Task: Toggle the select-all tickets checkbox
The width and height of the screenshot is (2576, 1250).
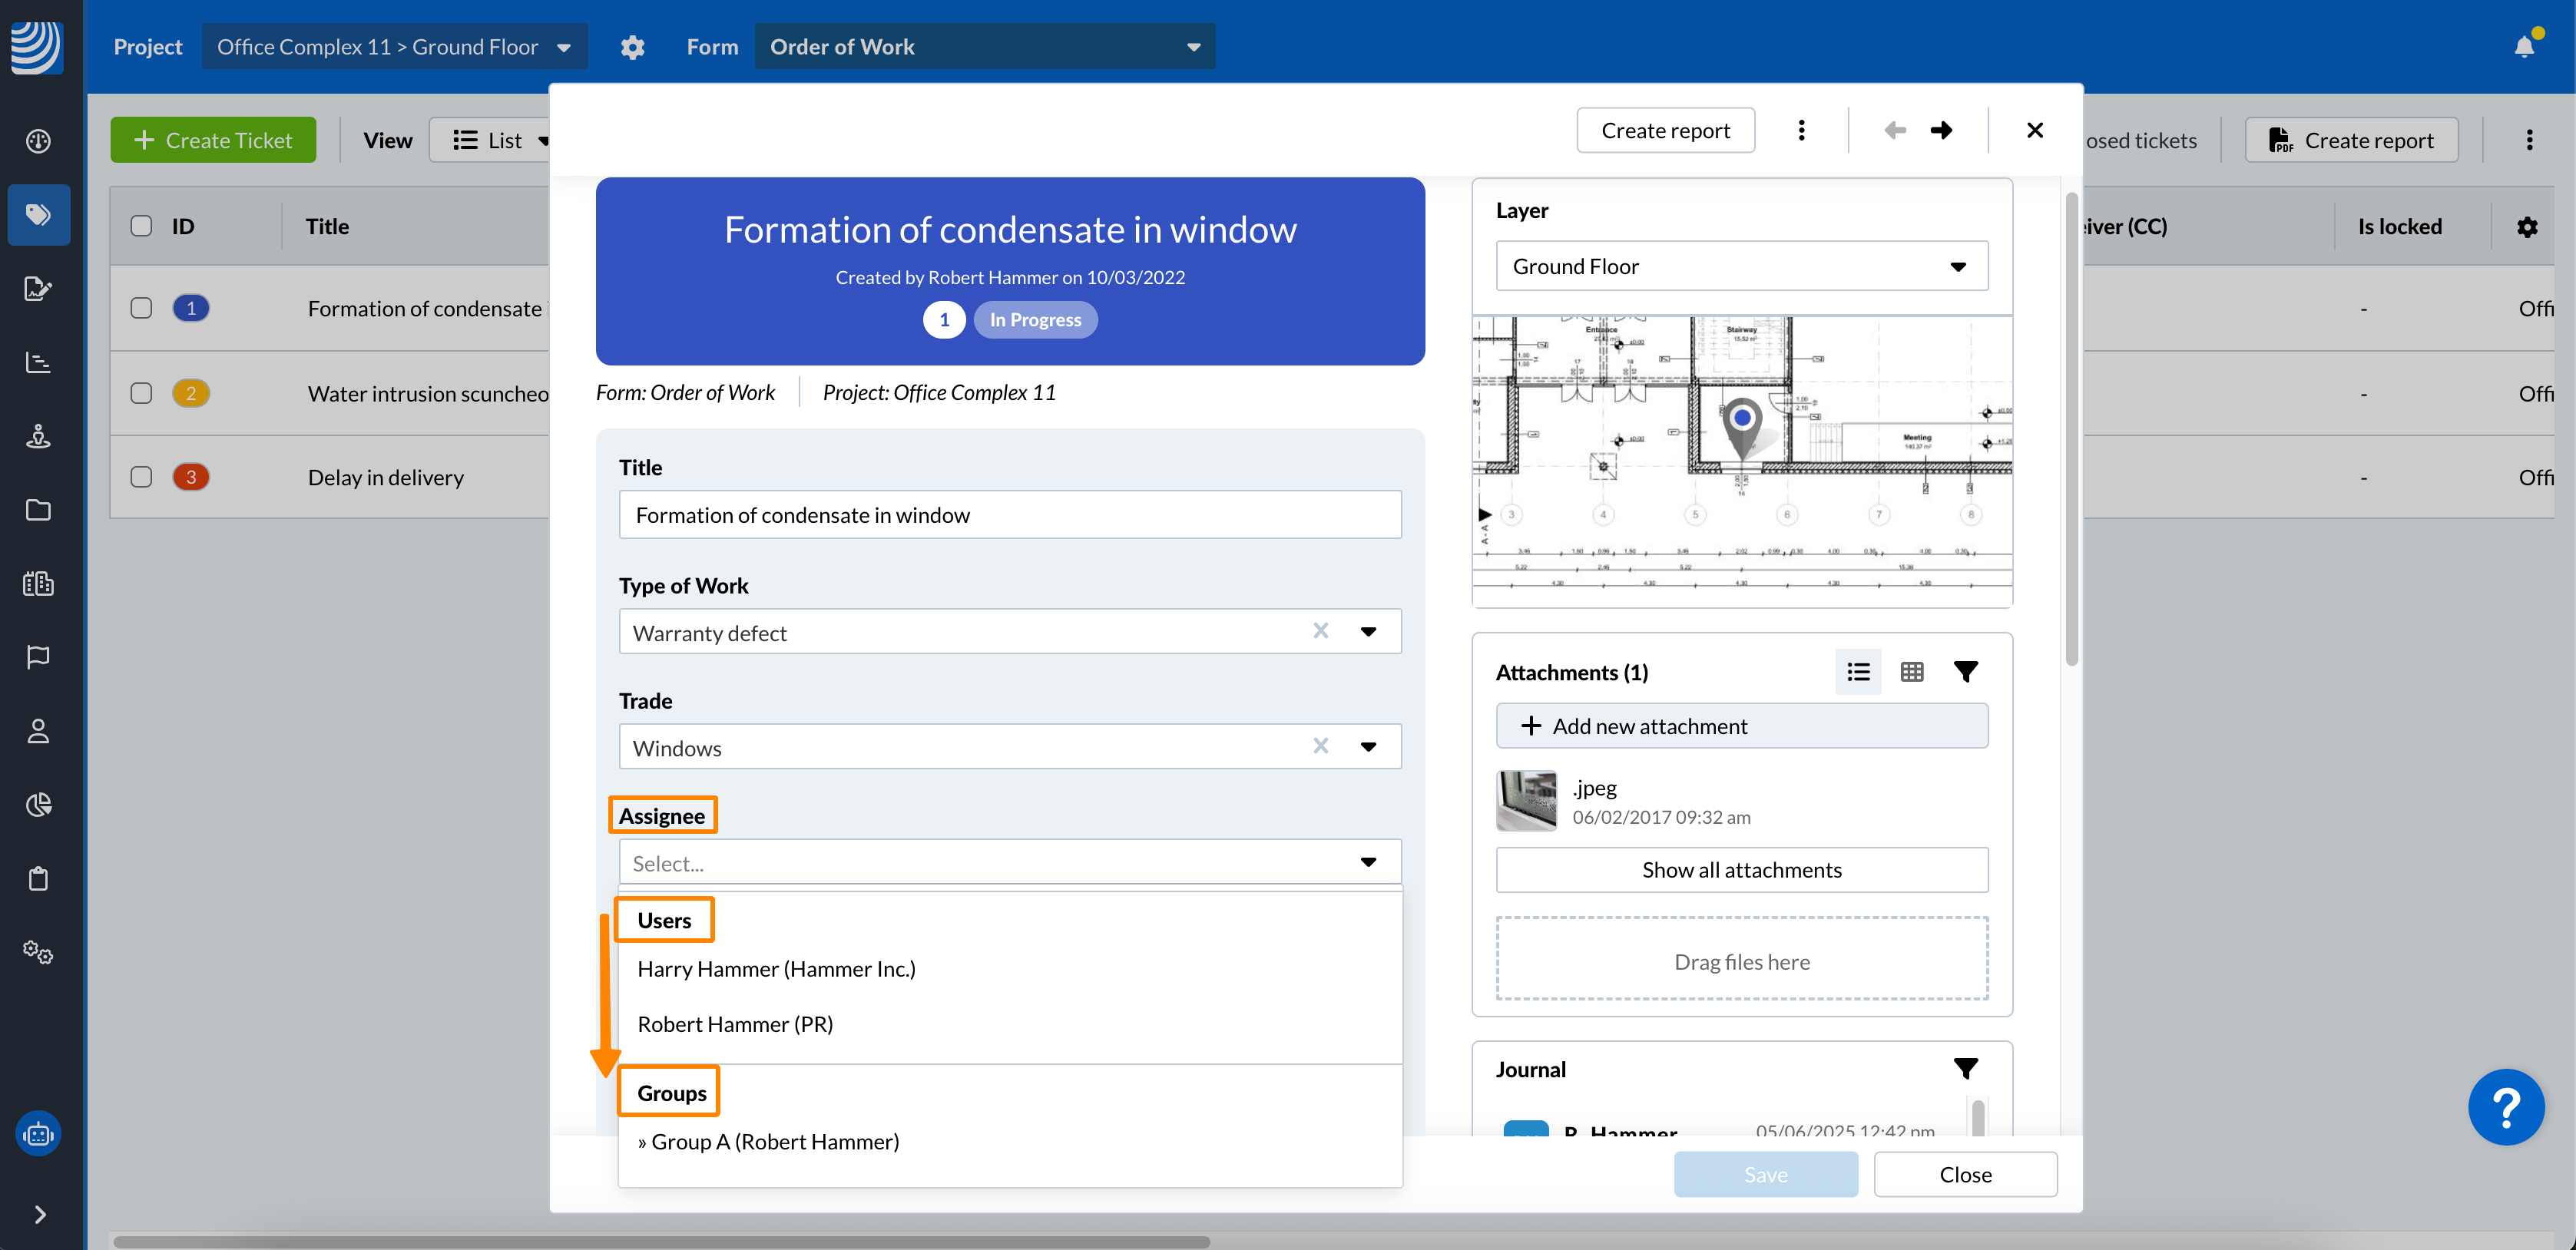Action: pyautogui.click(x=141, y=226)
